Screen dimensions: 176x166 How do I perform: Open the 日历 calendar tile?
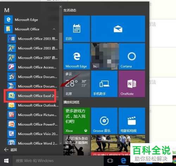77,29
